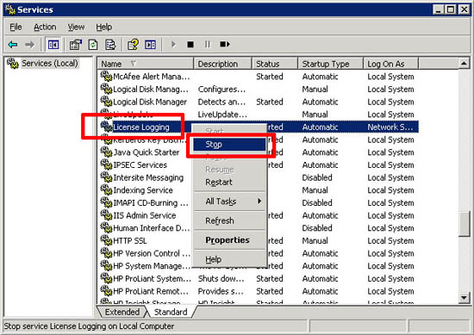Open the Help menu in menu bar
The image size is (474, 335).
coord(104,28)
